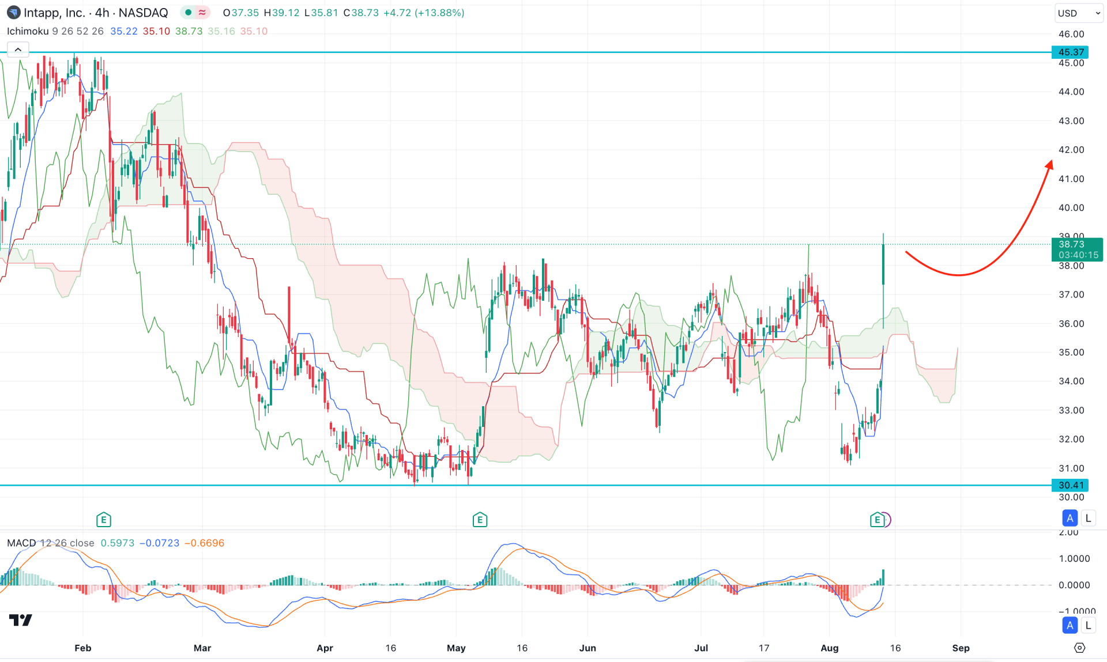Select the Ichimoku indicator legend label
Viewport: 1107px width, 662px height.
coord(28,31)
